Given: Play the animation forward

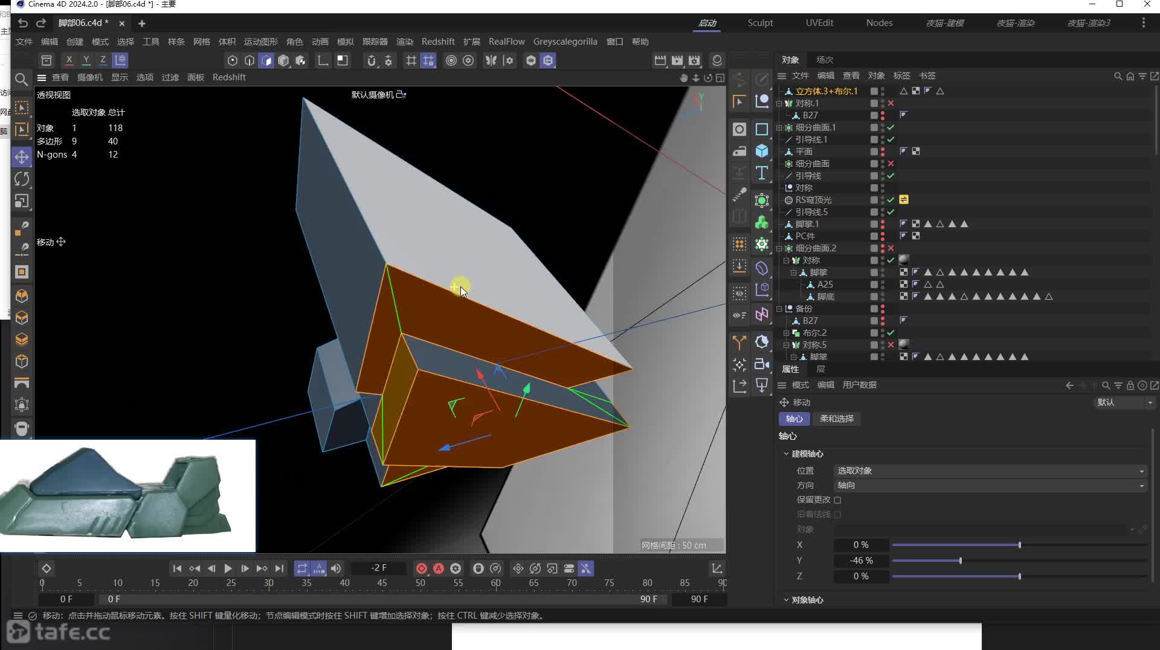Looking at the screenshot, I should [228, 568].
